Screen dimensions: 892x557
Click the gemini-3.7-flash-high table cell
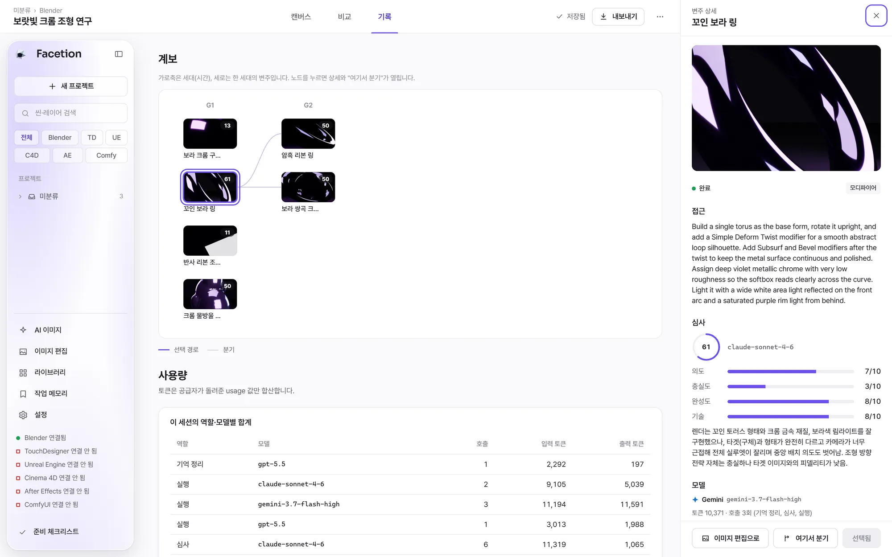(299, 504)
